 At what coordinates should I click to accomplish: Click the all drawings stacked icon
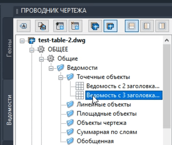[94, 26]
